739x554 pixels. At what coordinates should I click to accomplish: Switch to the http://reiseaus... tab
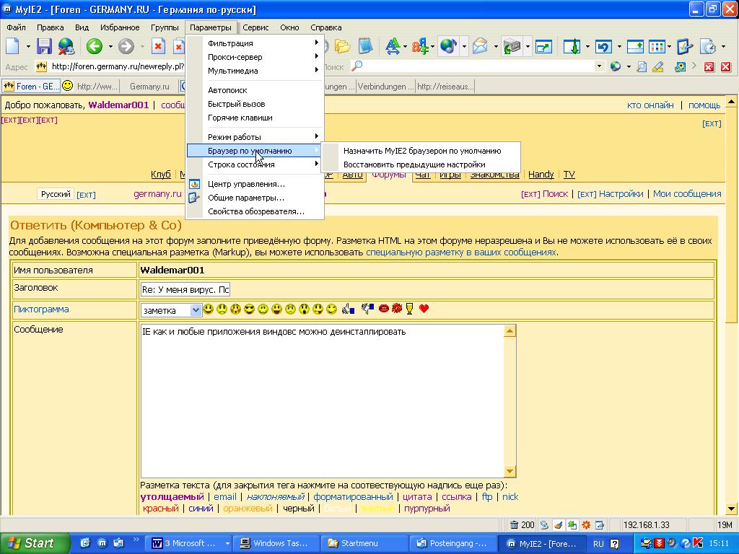pos(445,87)
